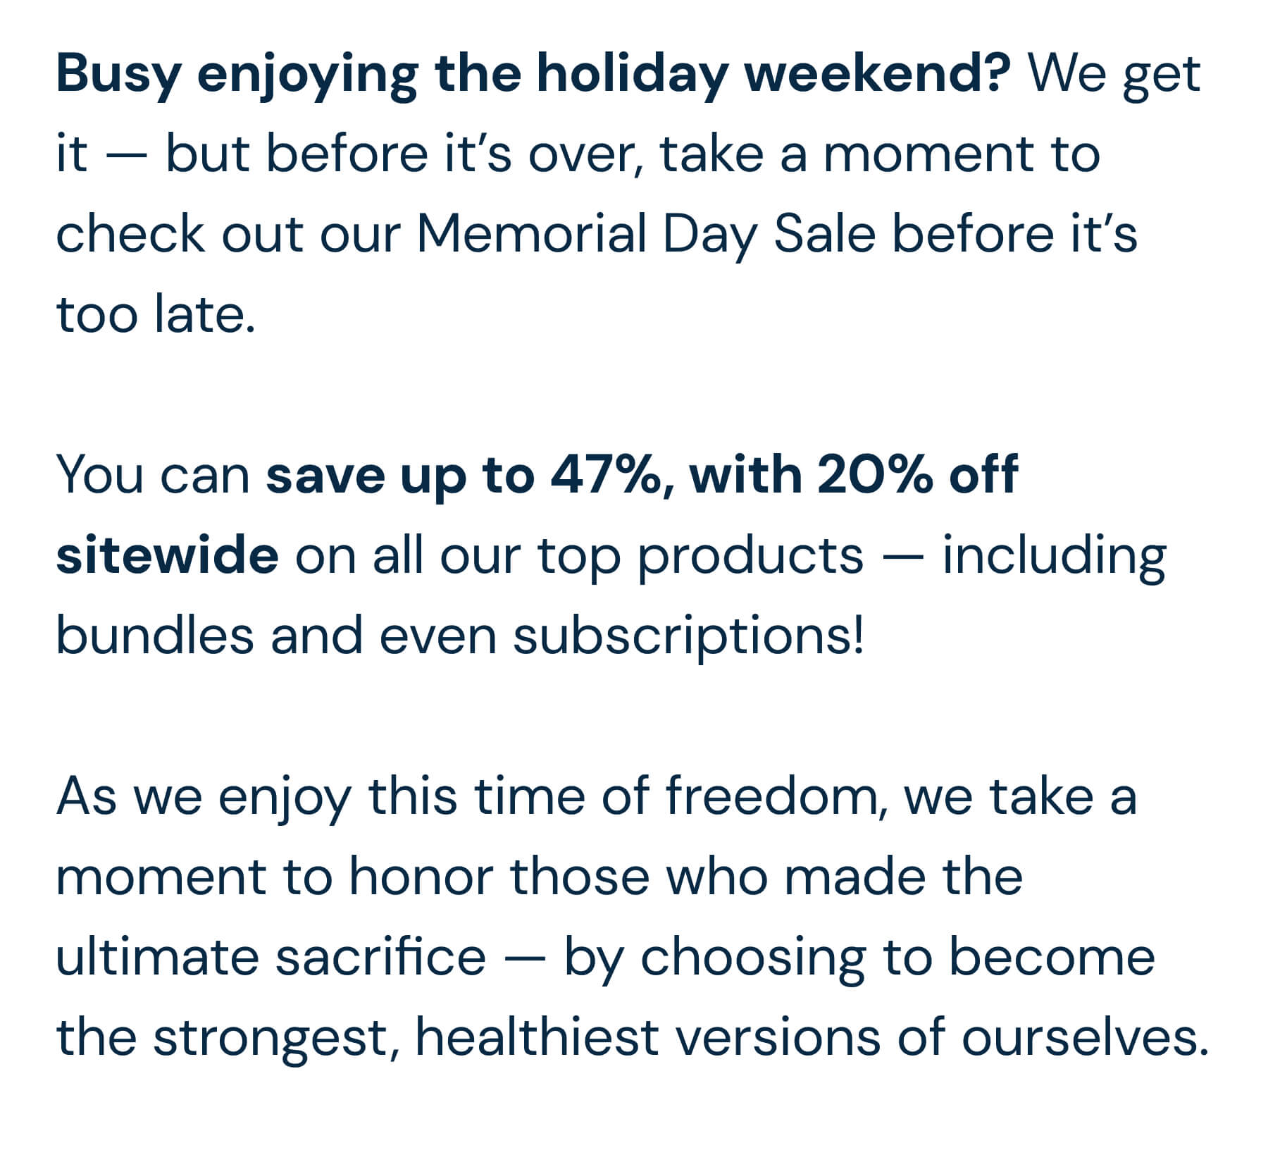Click "You can" at the second paragraph start

coord(153,476)
